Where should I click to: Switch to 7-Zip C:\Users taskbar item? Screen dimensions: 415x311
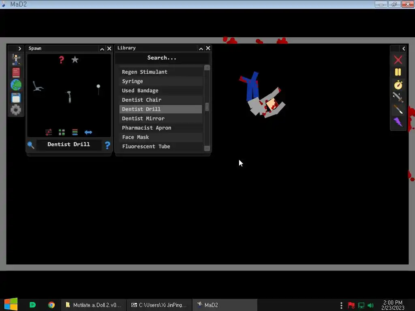159,305
